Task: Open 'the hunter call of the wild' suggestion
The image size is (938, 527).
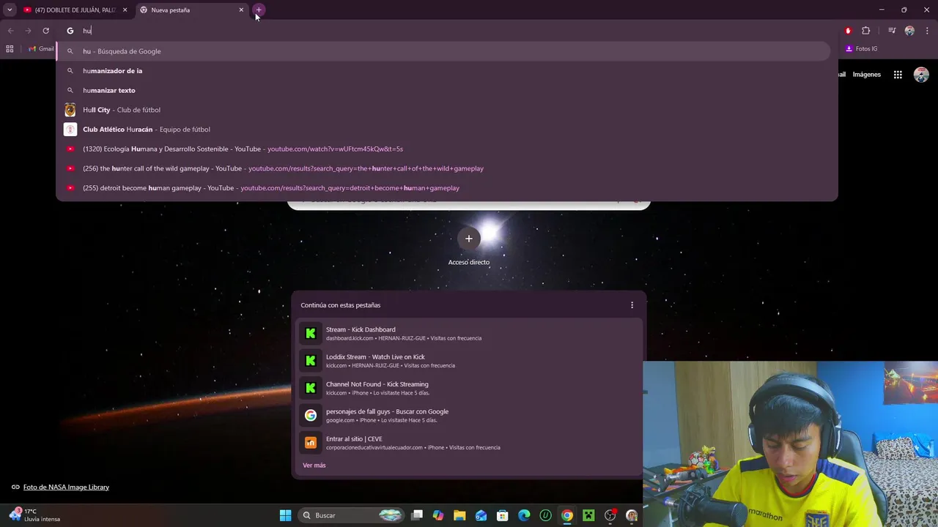Action: 444,168
